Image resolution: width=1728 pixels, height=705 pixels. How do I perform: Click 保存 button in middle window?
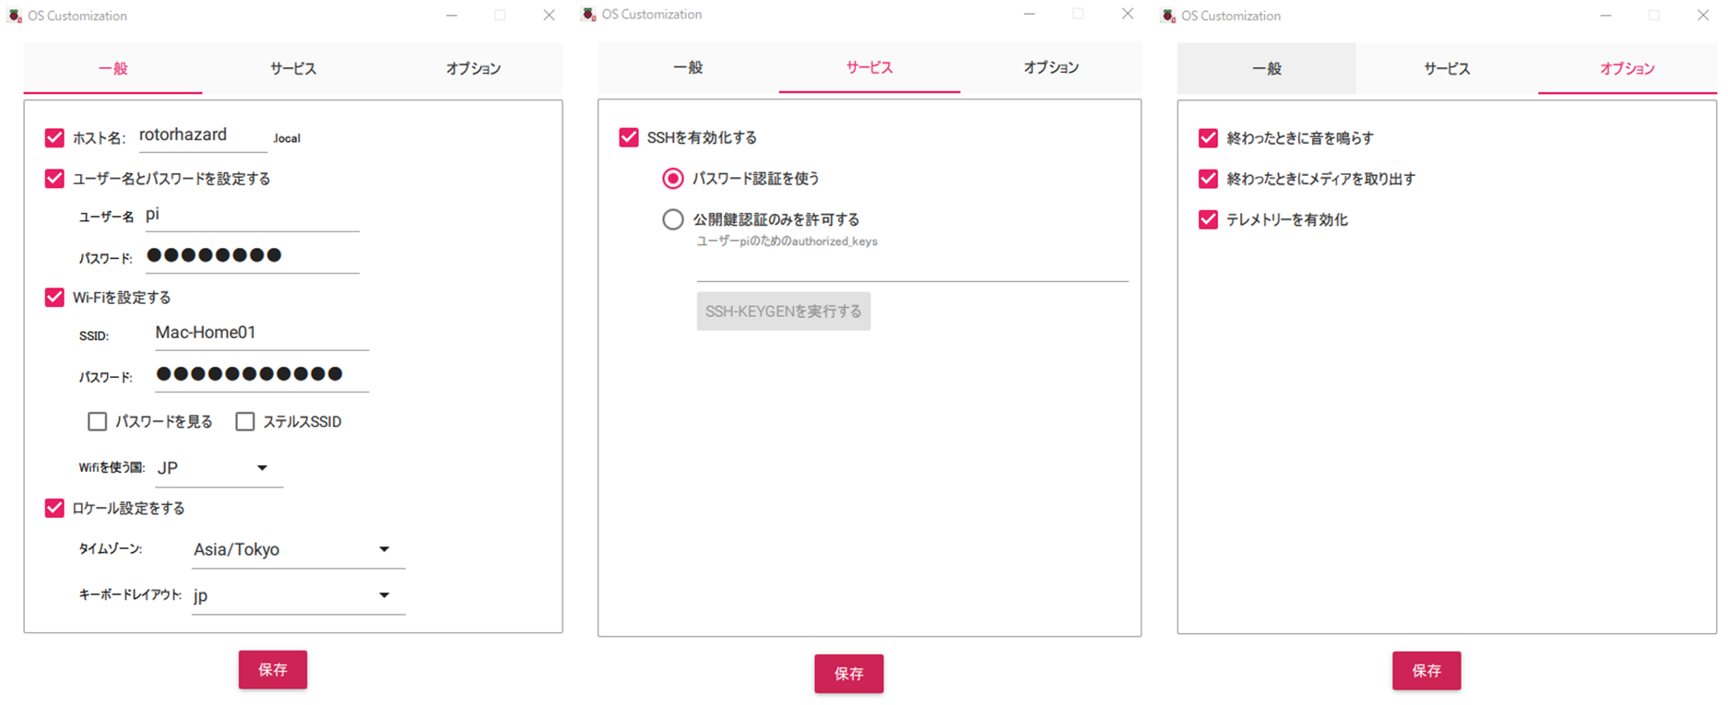tap(849, 674)
